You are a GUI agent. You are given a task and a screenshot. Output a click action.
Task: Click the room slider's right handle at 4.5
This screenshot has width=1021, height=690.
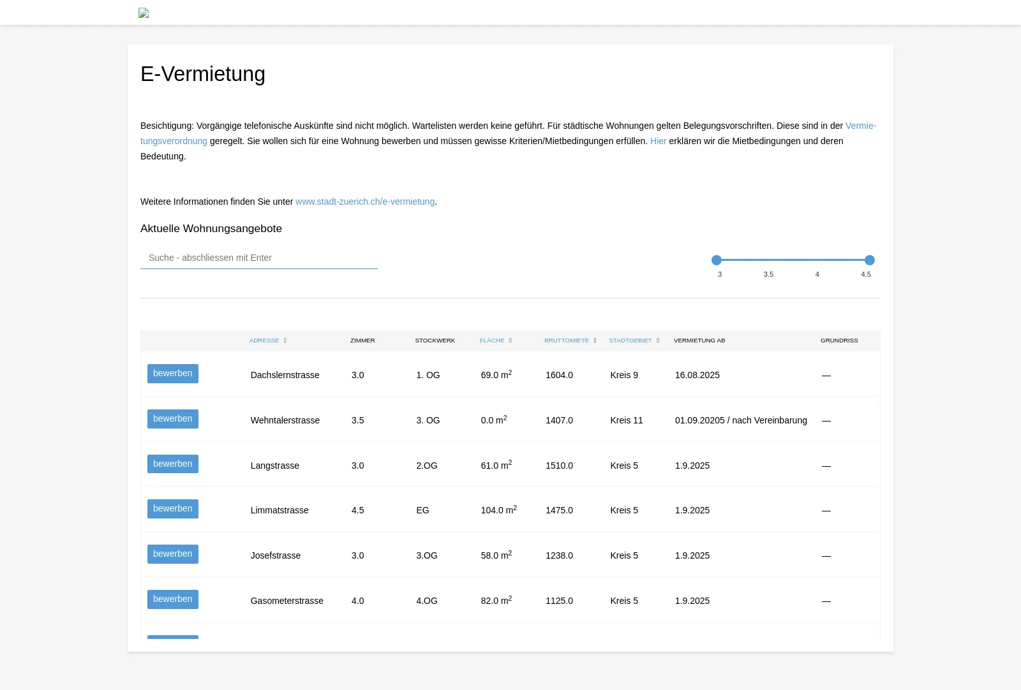click(870, 260)
